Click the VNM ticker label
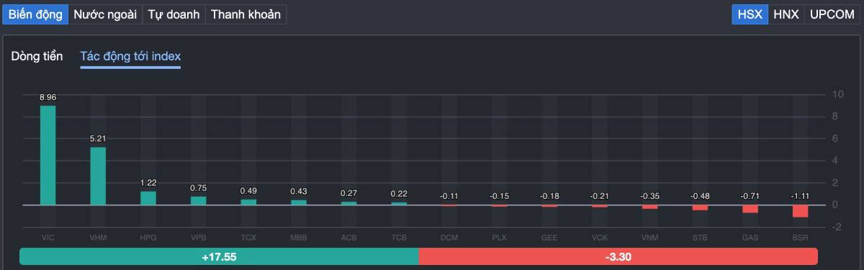Viewport: 864px width, 270px height. click(x=649, y=237)
